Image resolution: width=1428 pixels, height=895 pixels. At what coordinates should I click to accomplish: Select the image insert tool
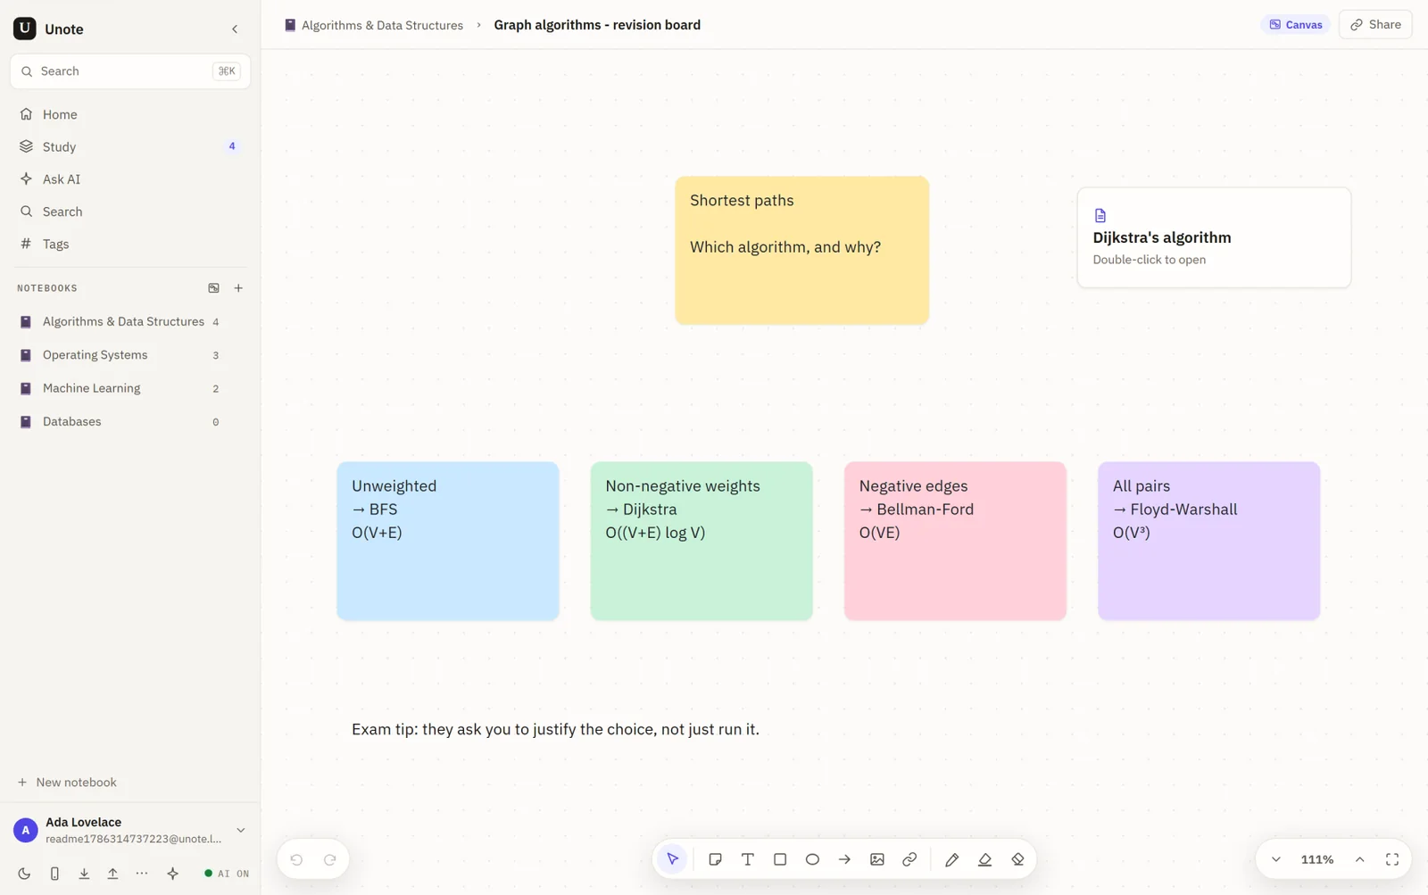tap(877, 859)
